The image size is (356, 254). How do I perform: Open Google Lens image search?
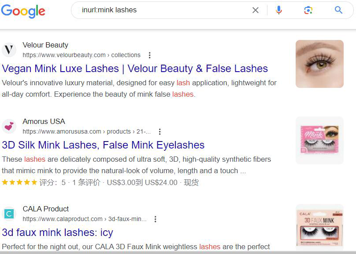(x=308, y=10)
